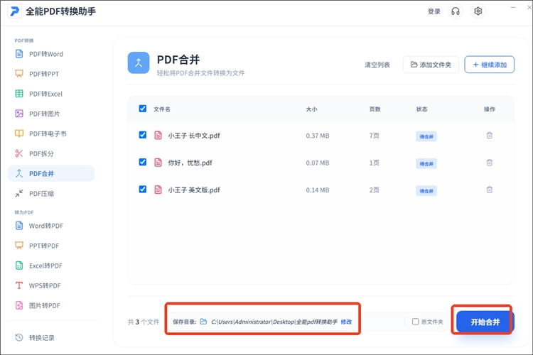Click the save directory path text
533x355 pixels.
274,322
